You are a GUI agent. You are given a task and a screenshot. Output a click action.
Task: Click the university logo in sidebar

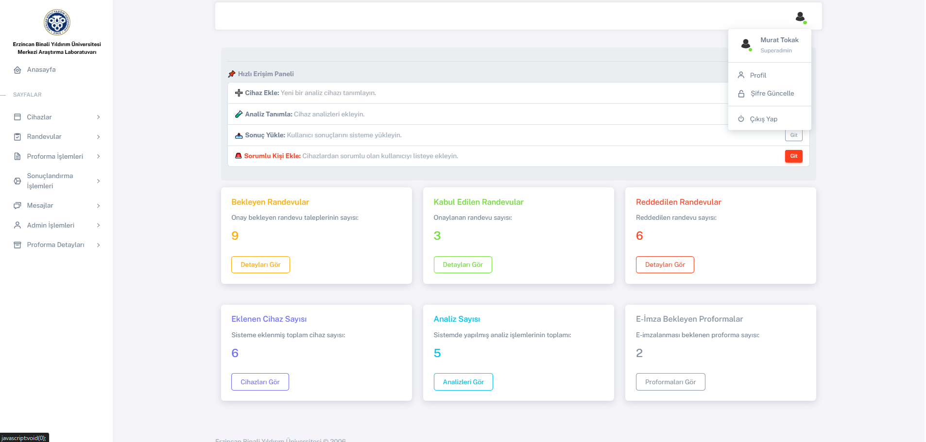(57, 22)
